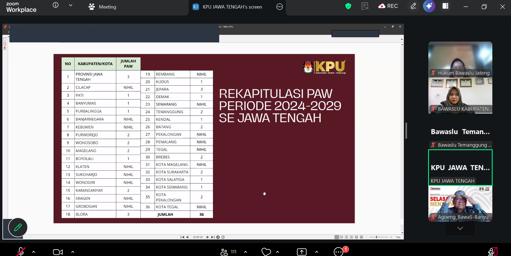Select facing continuous view mode icon
This screenshot has width=511, height=256.
pos(352,237)
